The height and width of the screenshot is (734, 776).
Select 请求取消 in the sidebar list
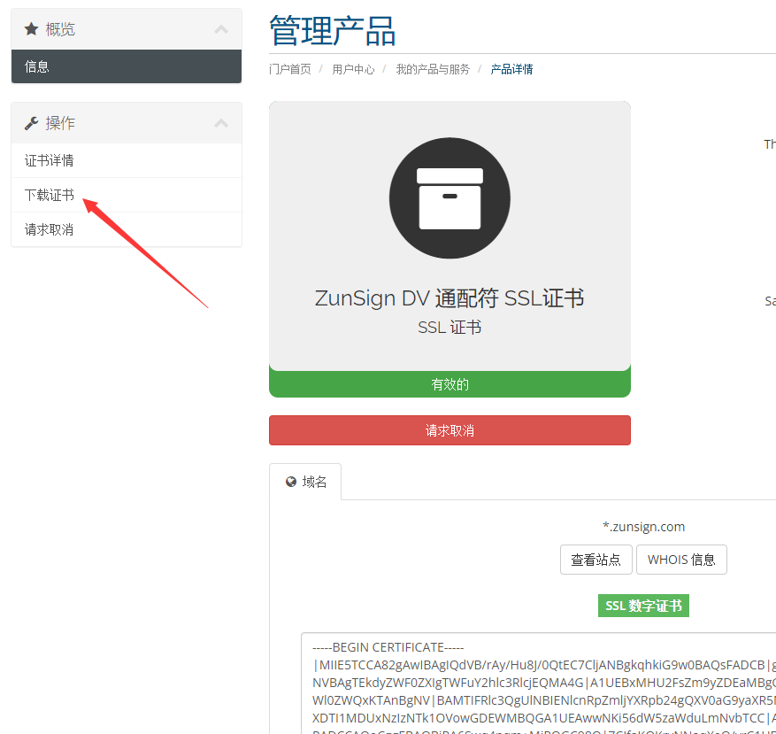pos(127,230)
